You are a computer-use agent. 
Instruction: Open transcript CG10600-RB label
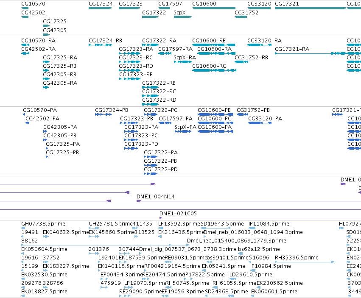coord(209,41)
